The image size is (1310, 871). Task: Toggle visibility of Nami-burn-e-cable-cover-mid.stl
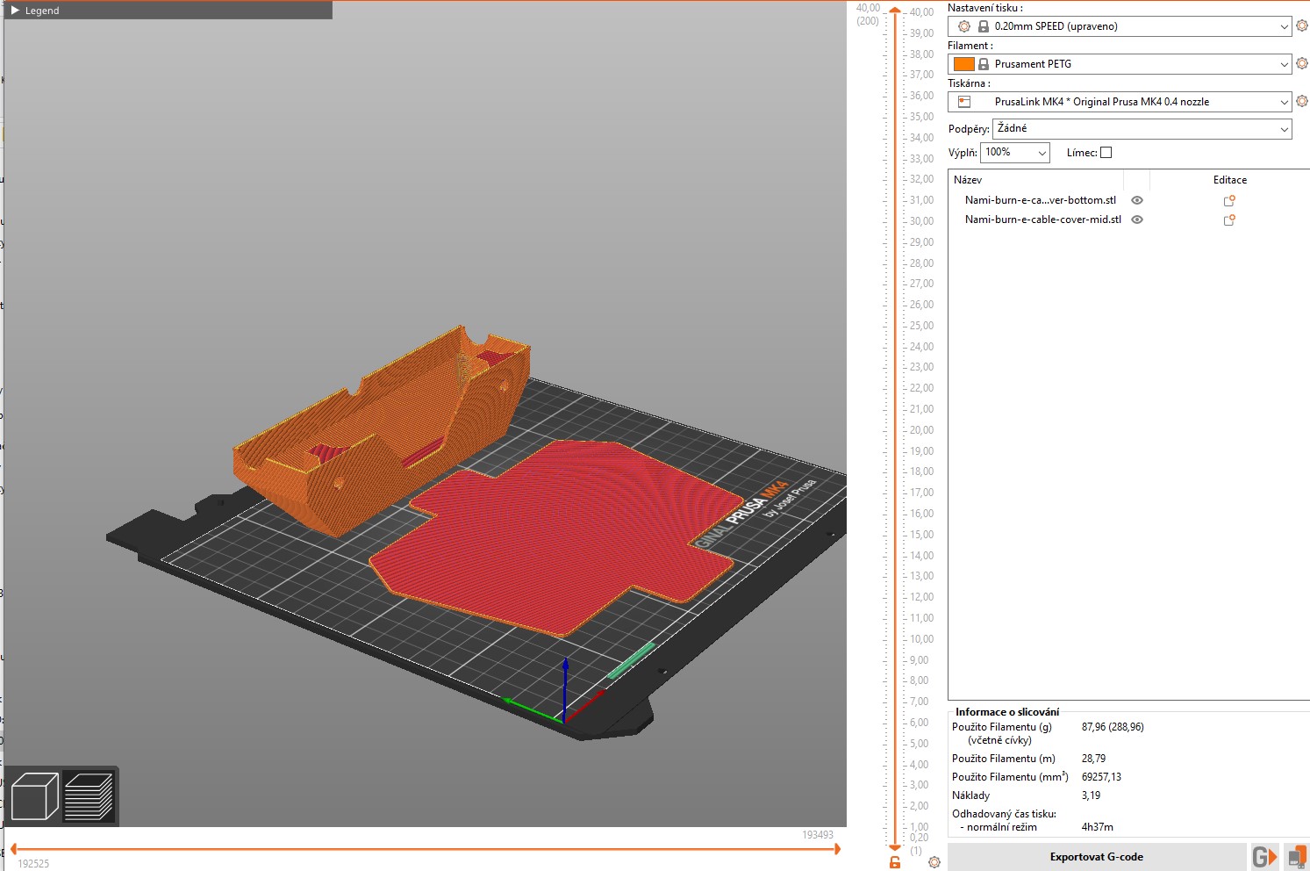(1136, 220)
